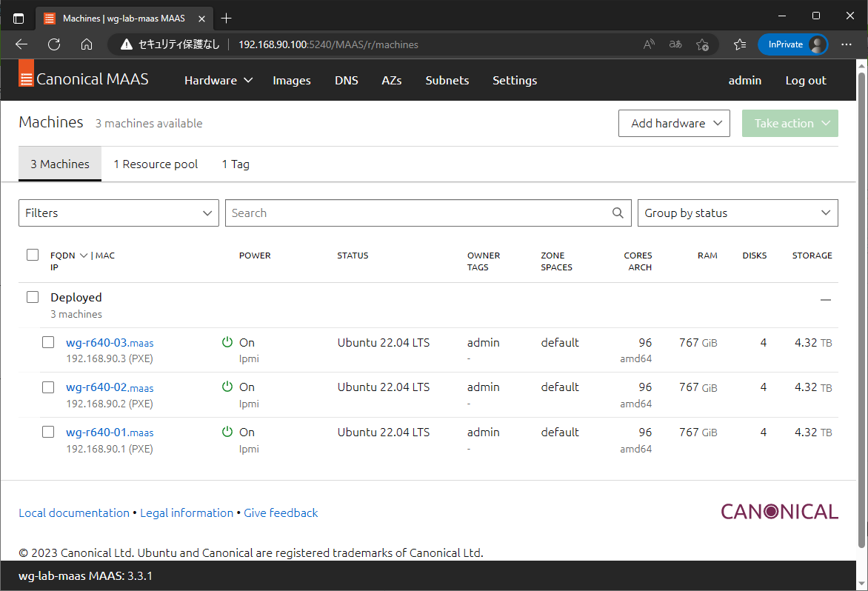Open the tab actions menu icon
The image size is (868, 591).
click(x=19, y=19)
